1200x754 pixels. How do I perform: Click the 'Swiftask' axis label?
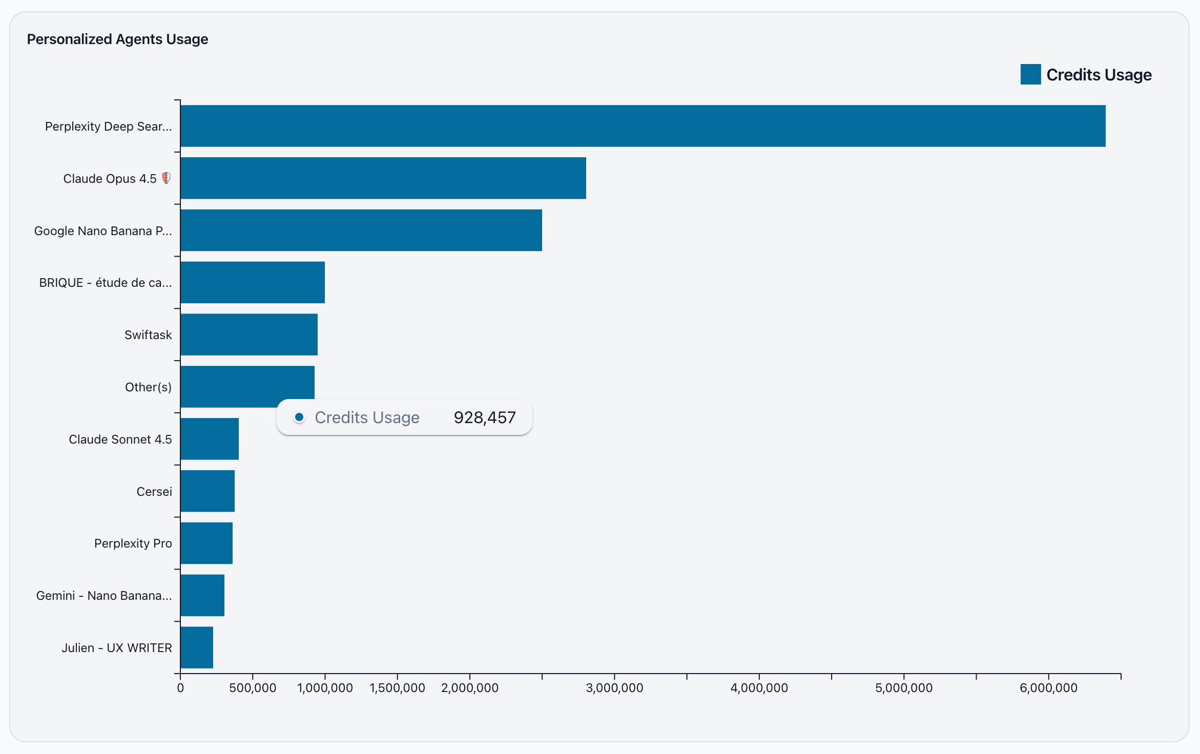click(148, 335)
